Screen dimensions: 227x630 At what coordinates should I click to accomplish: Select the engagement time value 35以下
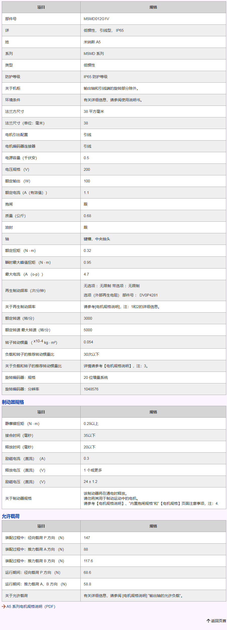click(x=90, y=436)
